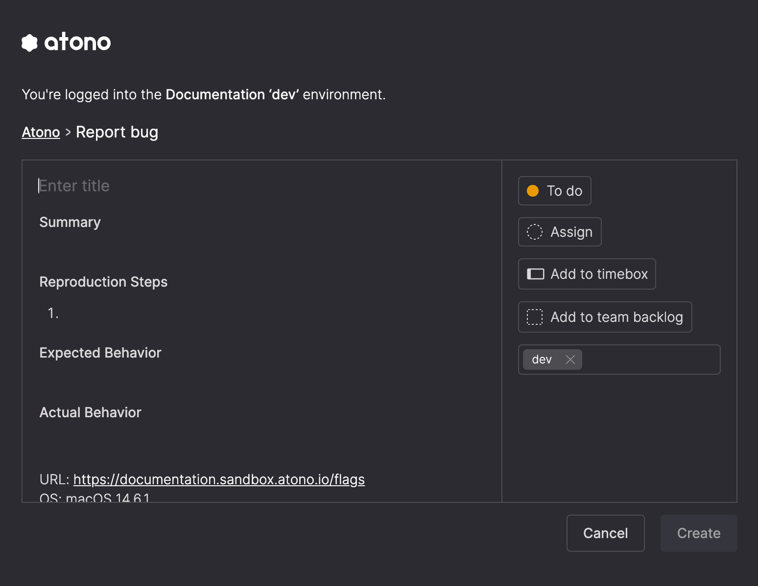The height and width of the screenshot is (586, 758).
Task: Click the Atono breadcrumb link
Action: click(x=41, y=132)
